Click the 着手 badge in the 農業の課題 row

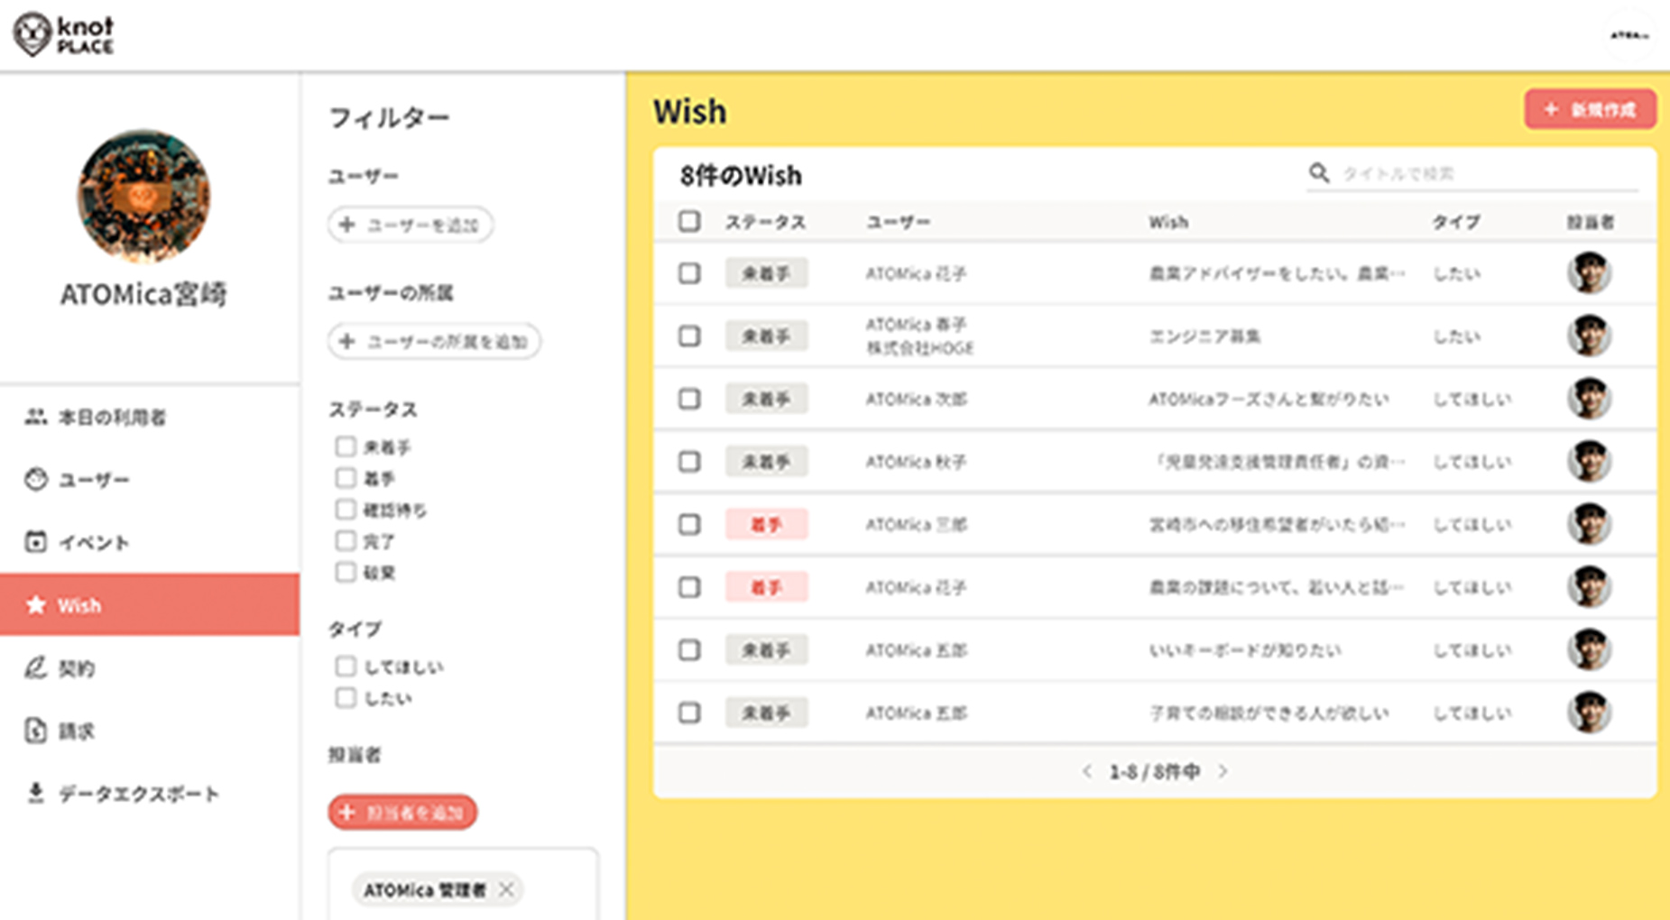[x=766, y=587]
